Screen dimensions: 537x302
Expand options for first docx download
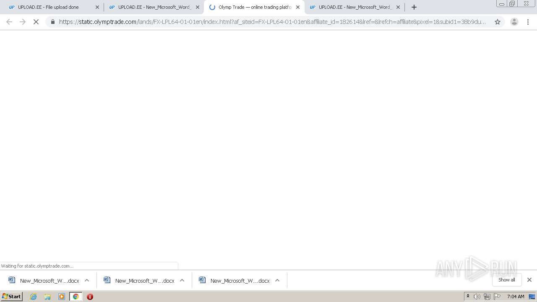click(87, 281)
